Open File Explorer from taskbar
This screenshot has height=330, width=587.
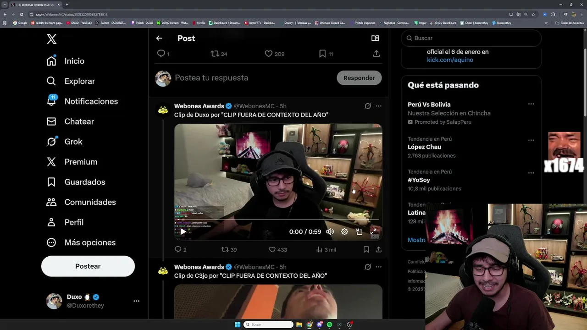point(299,324)
